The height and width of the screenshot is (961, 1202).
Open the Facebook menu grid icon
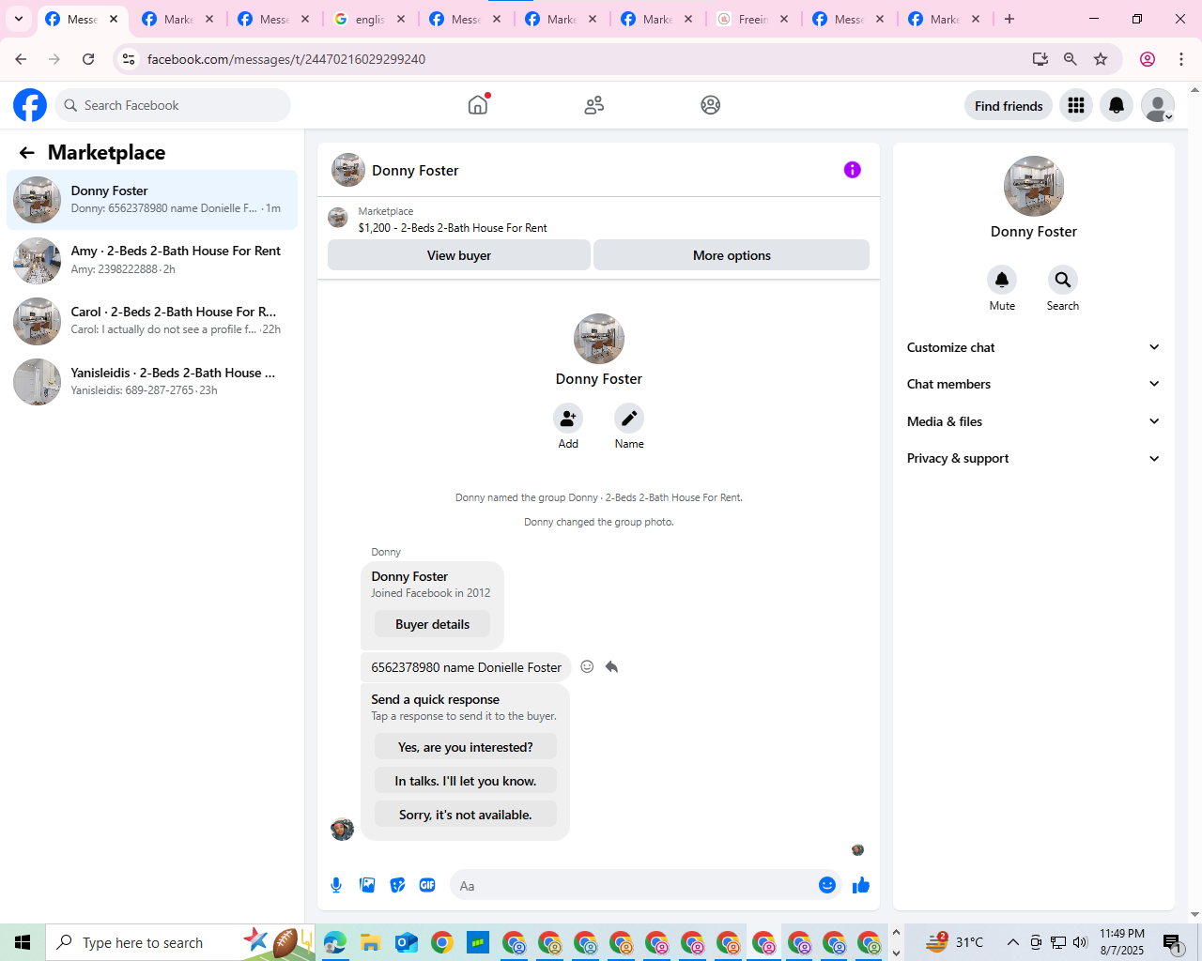tap(1076, 106)
